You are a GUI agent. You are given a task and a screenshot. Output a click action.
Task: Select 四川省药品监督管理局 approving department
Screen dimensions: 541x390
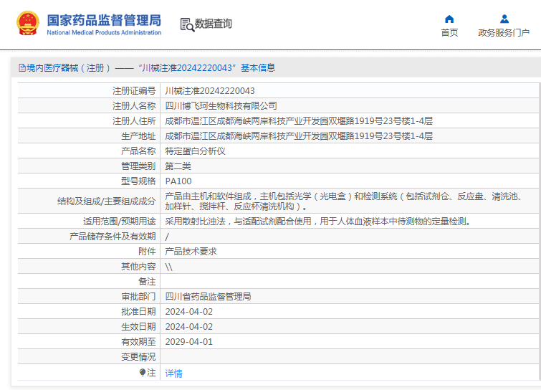208,297
